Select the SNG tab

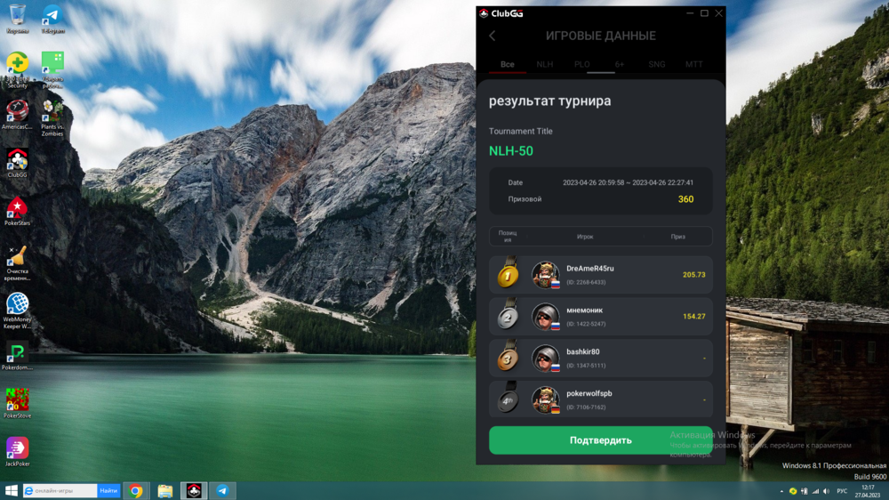click(656, 64)
